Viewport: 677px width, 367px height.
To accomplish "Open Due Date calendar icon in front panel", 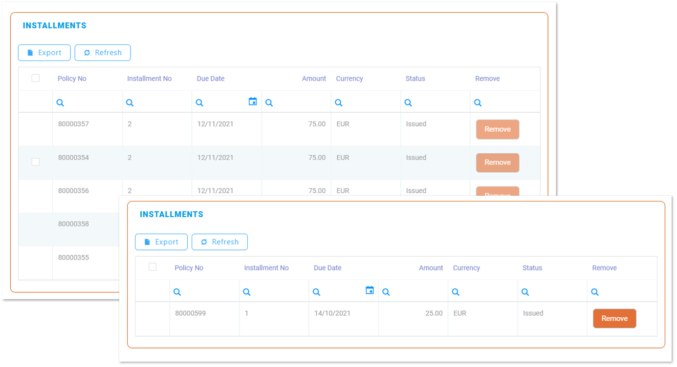I will pyautogui.click(x=370, y=290).
